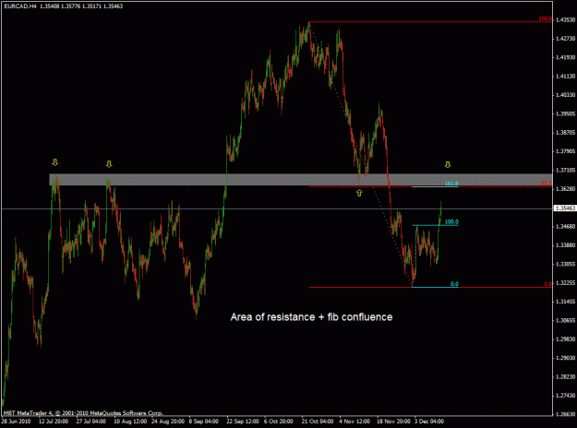Click the 1.36280 price axis label

[565, 188]
